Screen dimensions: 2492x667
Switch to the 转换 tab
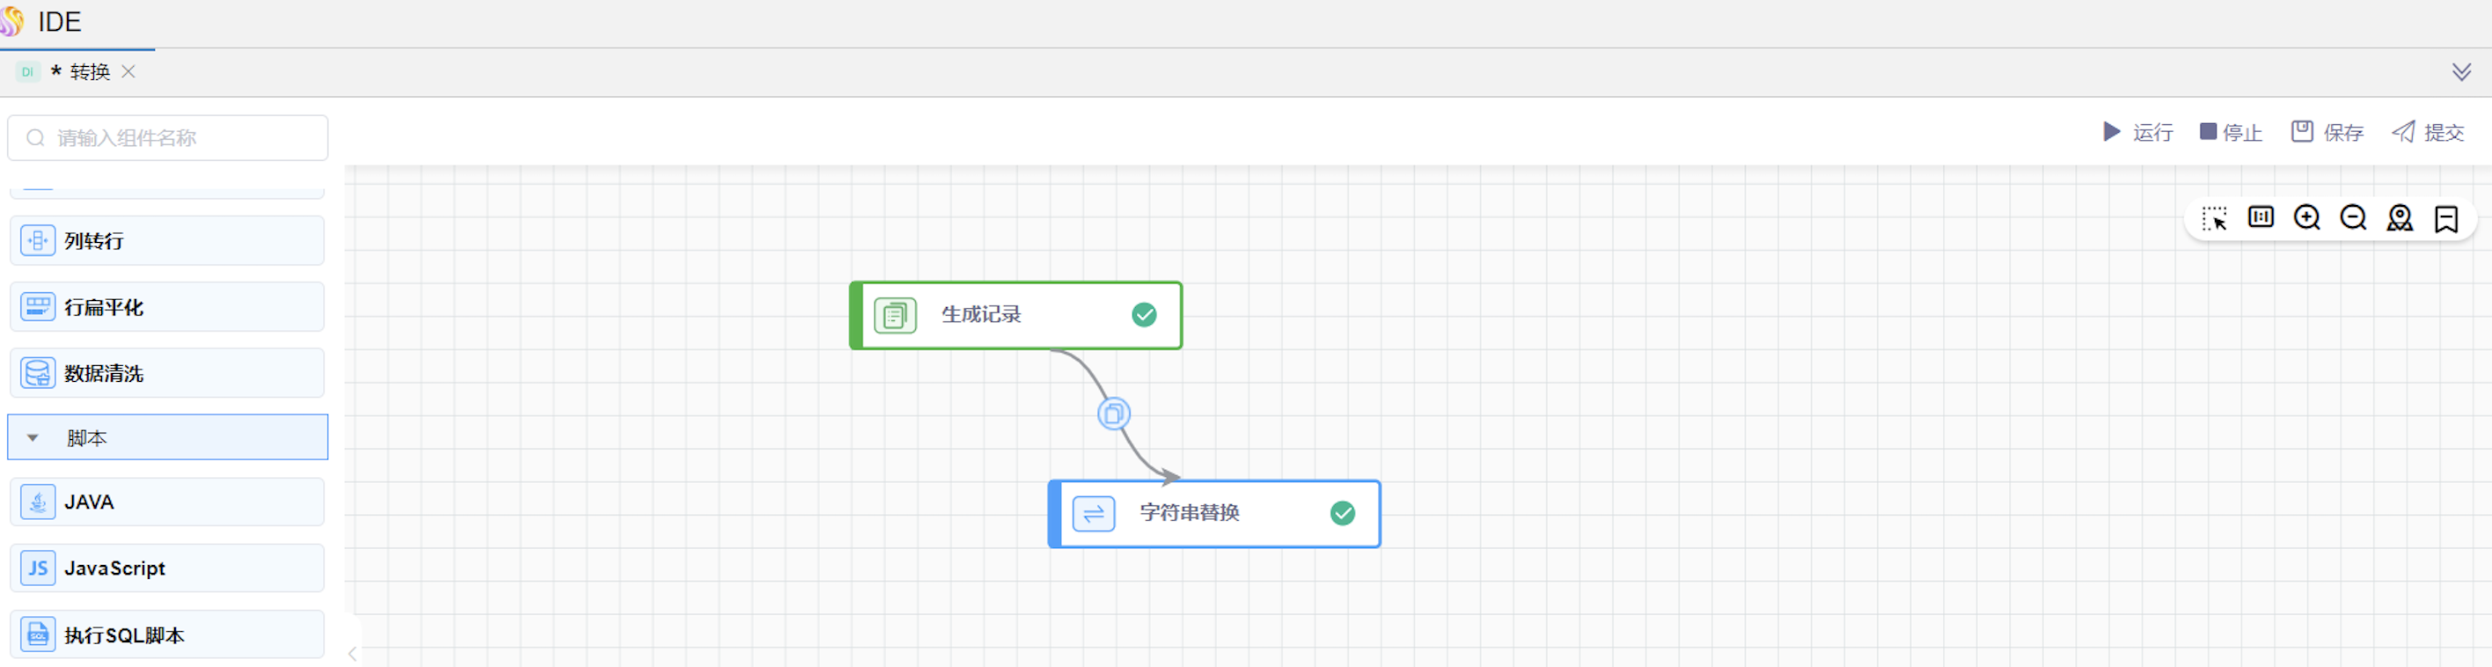(89, 73)
